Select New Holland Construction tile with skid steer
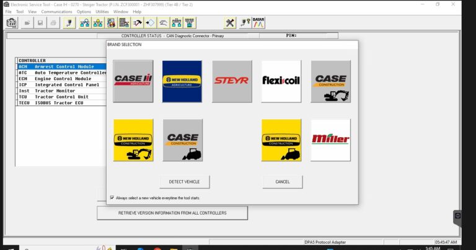This screenshot has height=250, width=476. pos(281,140)
